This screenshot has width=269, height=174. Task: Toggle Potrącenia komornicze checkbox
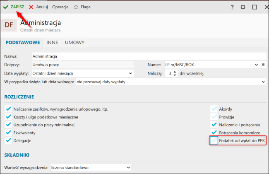[x=214, y=133]
